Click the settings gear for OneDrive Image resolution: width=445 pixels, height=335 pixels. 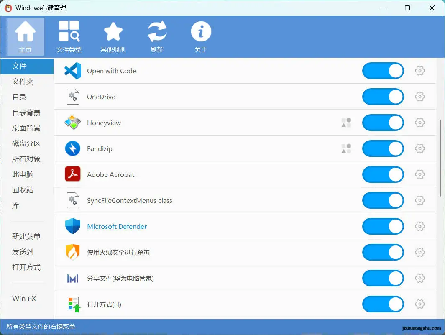tap(420, 97)
